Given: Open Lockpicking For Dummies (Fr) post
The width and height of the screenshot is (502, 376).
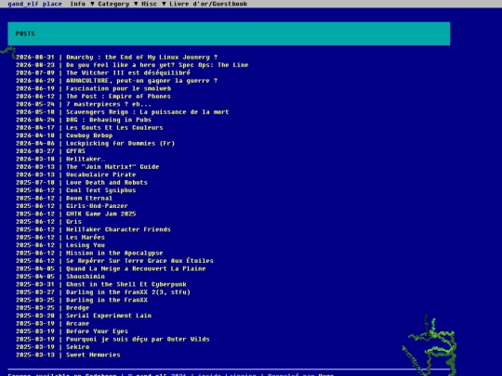Looking at the screenshot, I should 120,143.
